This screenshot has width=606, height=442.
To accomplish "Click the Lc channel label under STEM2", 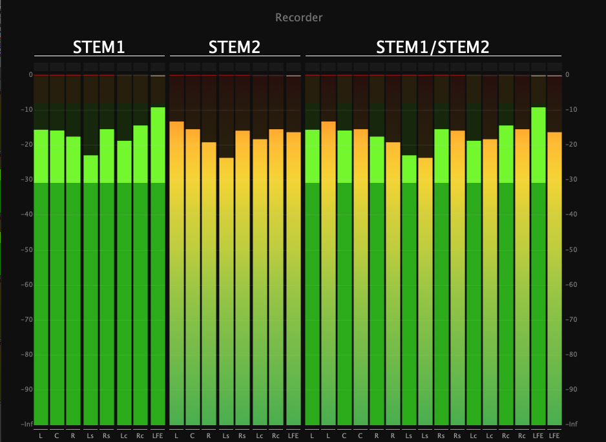I will [258, 436].
